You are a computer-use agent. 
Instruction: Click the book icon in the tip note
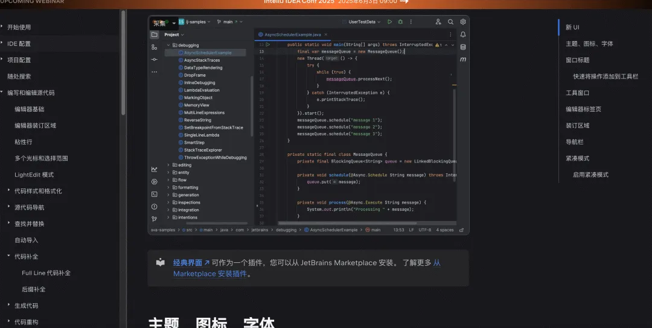(160, 262)
